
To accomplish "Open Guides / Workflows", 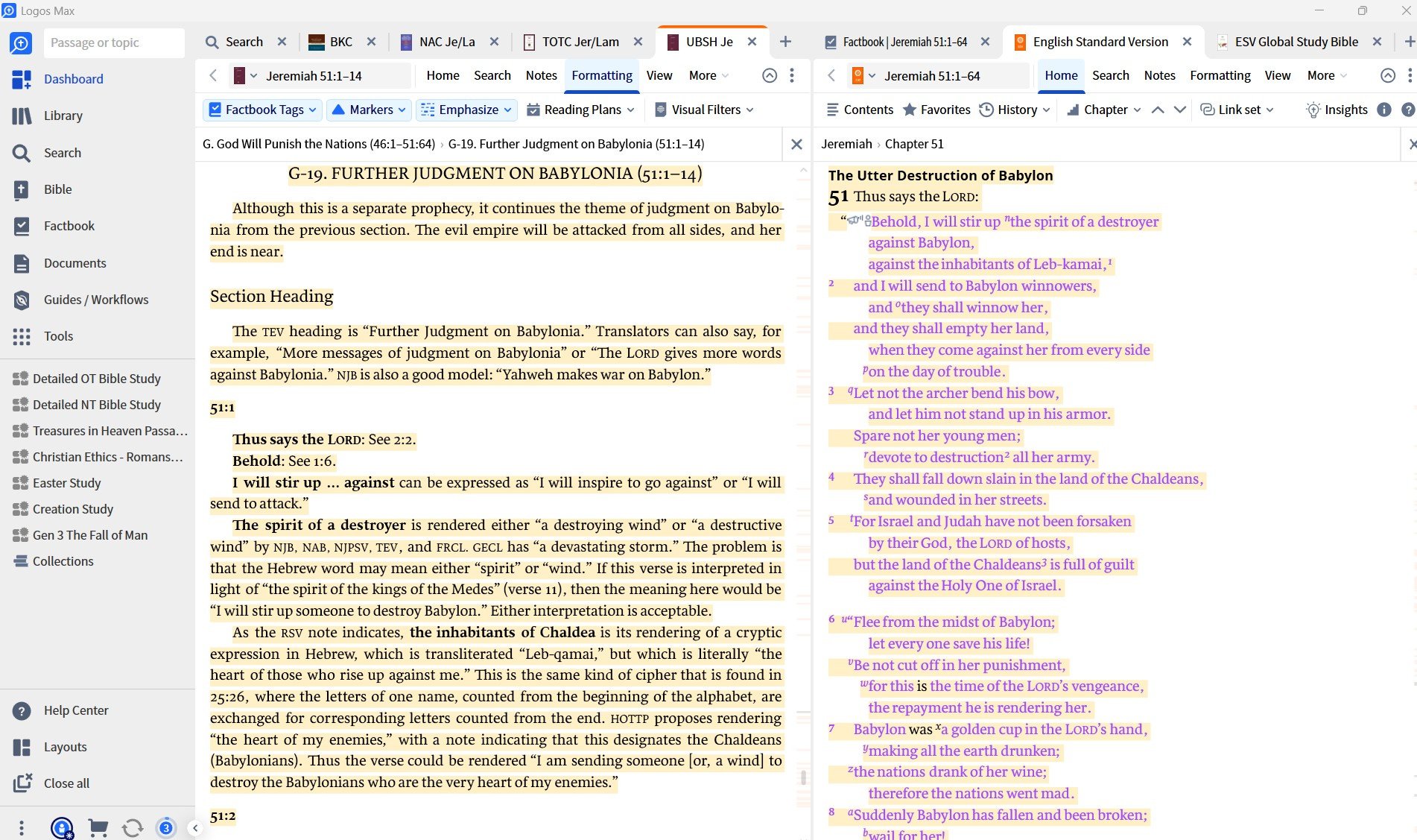I will [x=95, y=300].
